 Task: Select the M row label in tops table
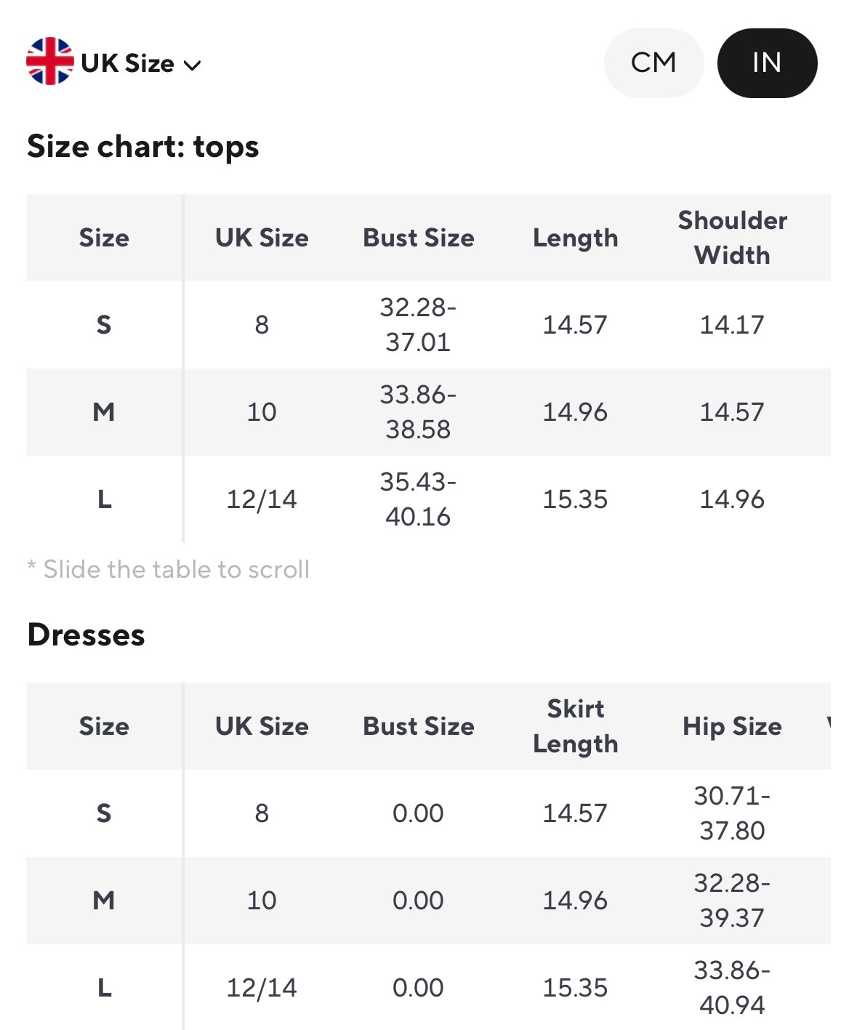(x=104, y=412)
